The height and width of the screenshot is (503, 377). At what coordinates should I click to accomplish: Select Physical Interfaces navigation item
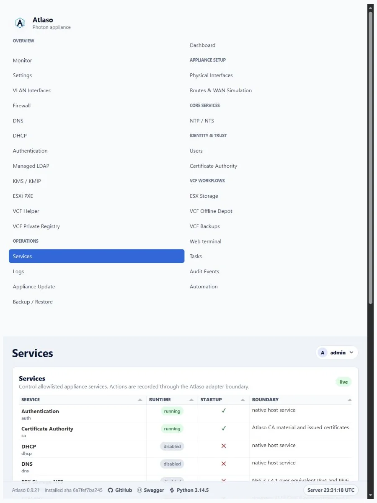click(211, 75)
